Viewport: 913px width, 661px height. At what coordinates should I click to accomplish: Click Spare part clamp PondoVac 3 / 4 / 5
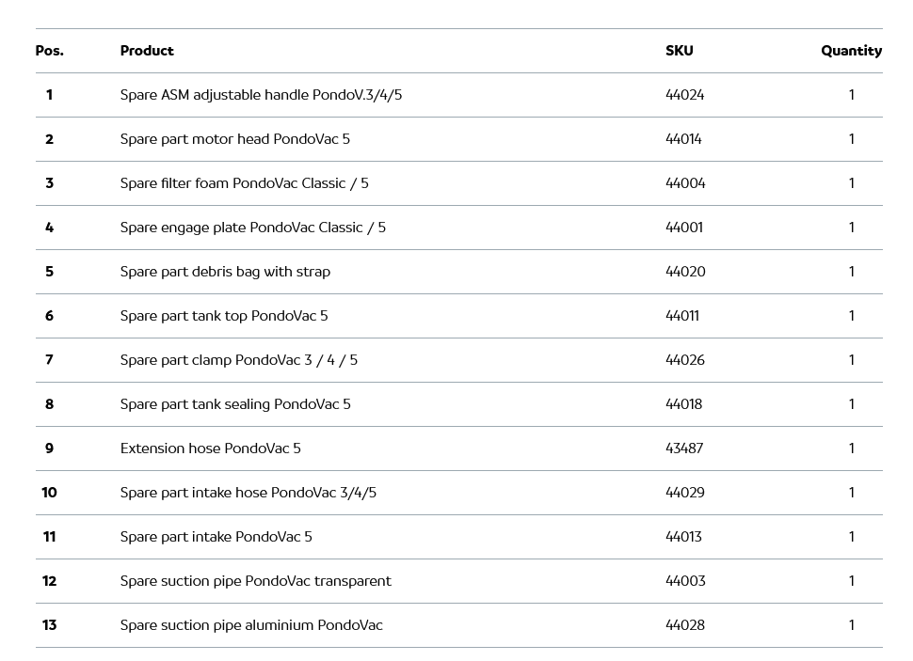click(238, 360)
